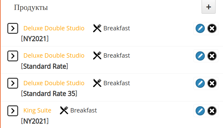Expand the Deluxe Double Studio NY2021 row

coord(13,28)
